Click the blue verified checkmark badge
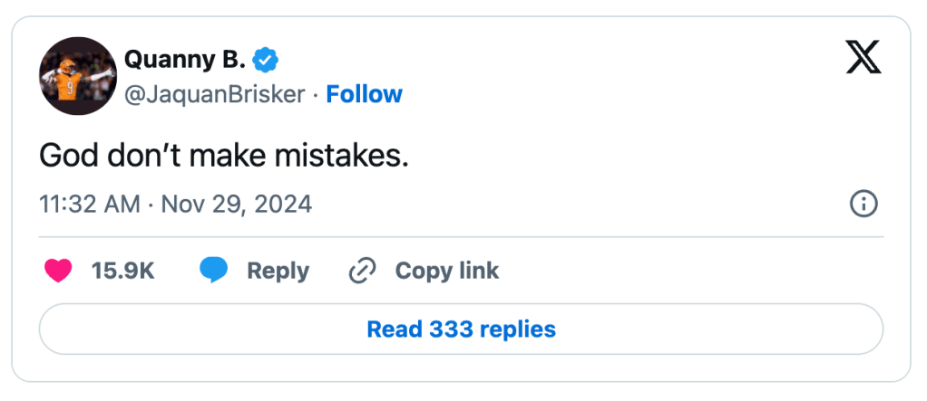This screenshot has height=401, width=927. (265, 61)
